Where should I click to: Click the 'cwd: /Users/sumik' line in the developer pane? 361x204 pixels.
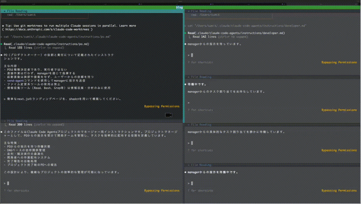point(205,15)
